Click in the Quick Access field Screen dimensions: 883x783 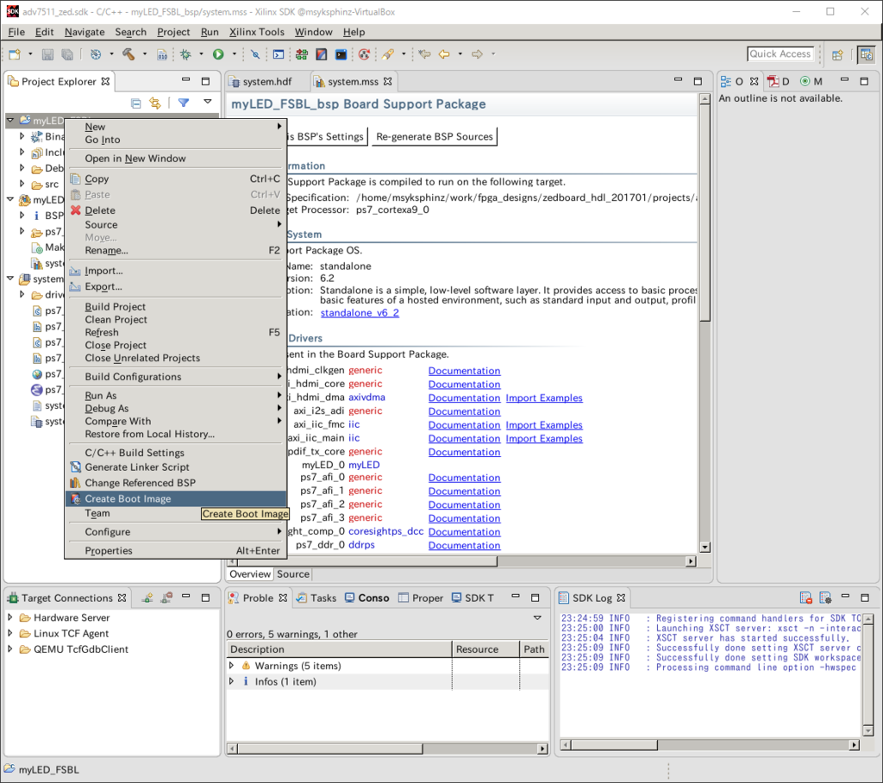pos(780,54)
